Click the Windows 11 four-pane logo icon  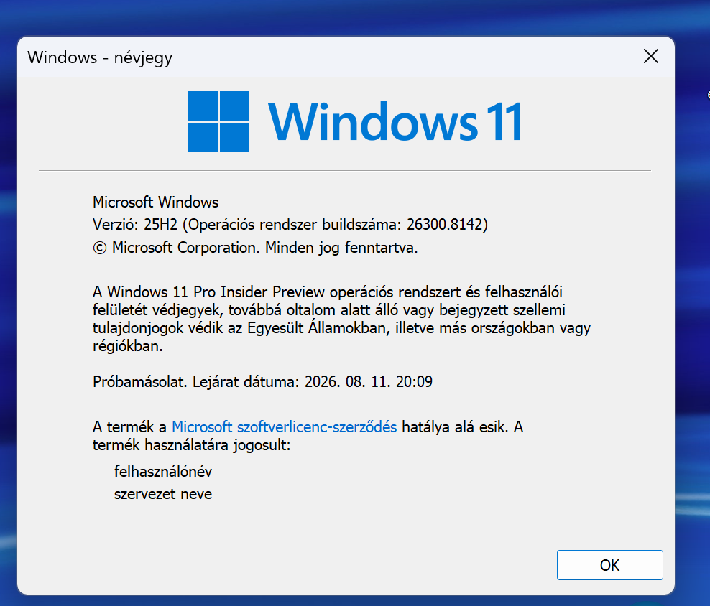click(x=218, y=122)
